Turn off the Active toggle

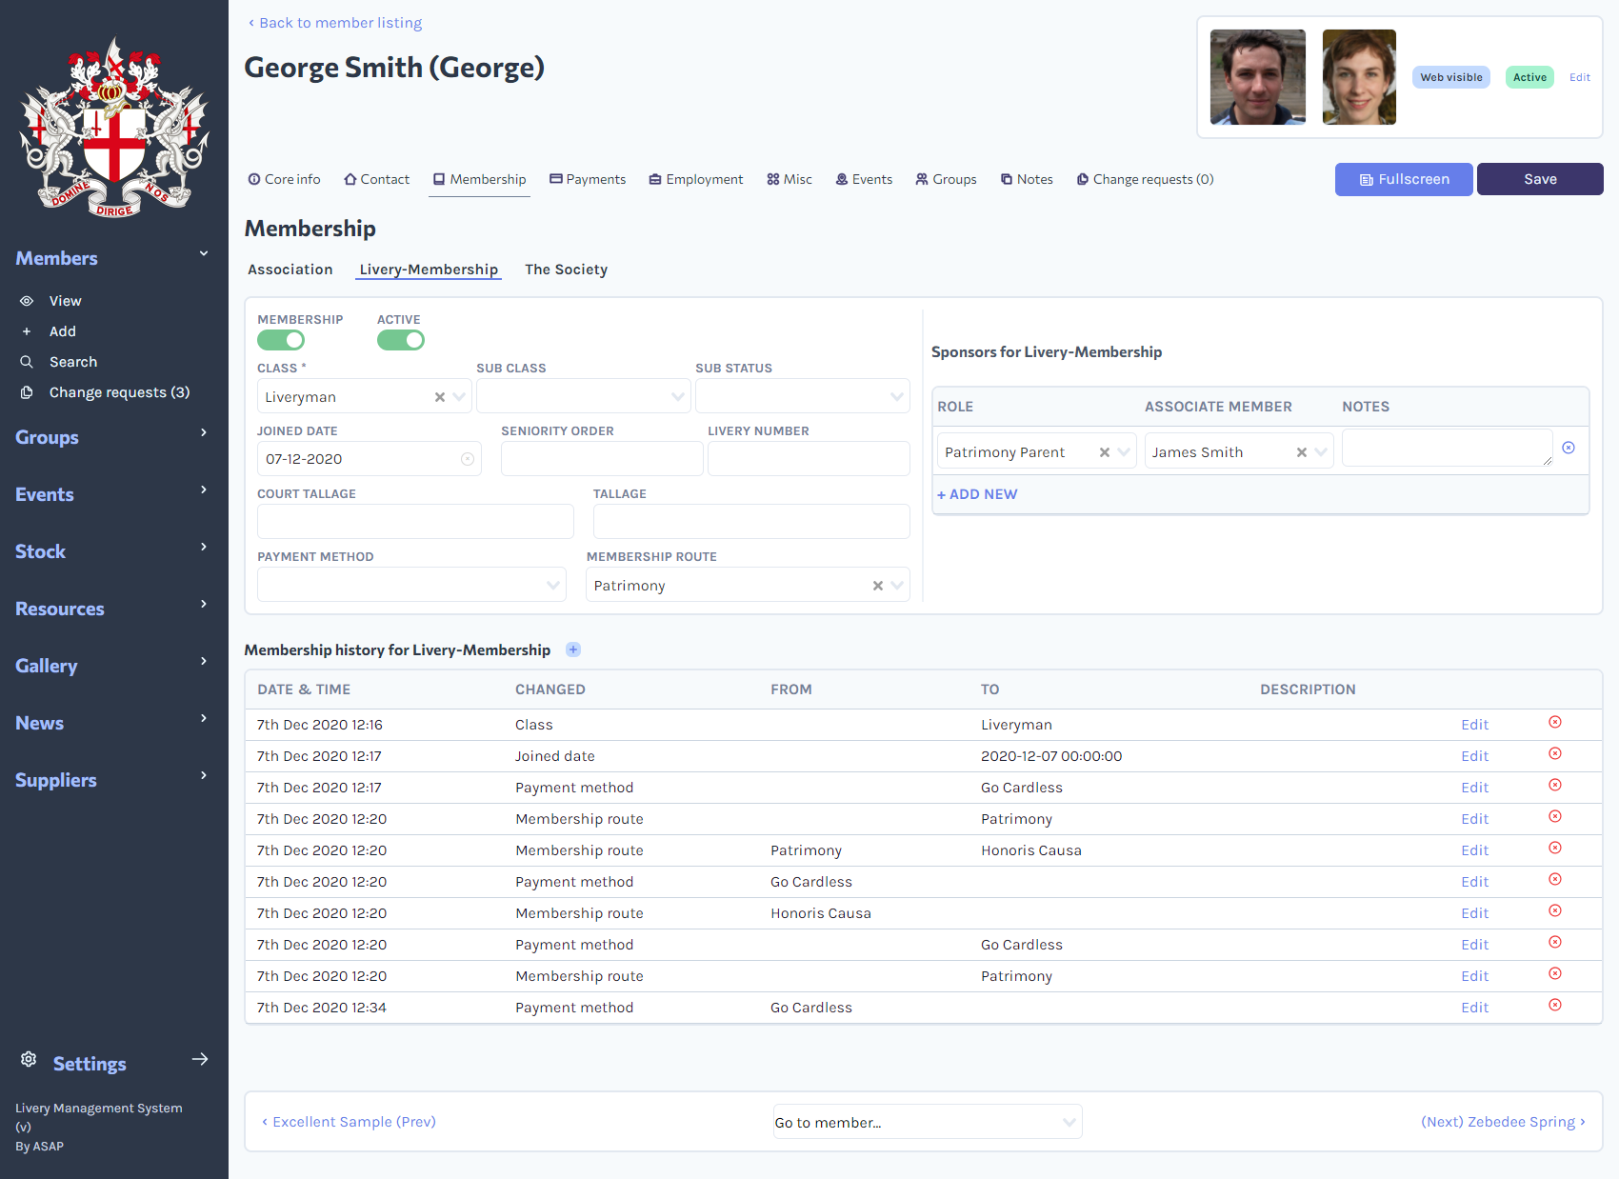coord(400,339)
